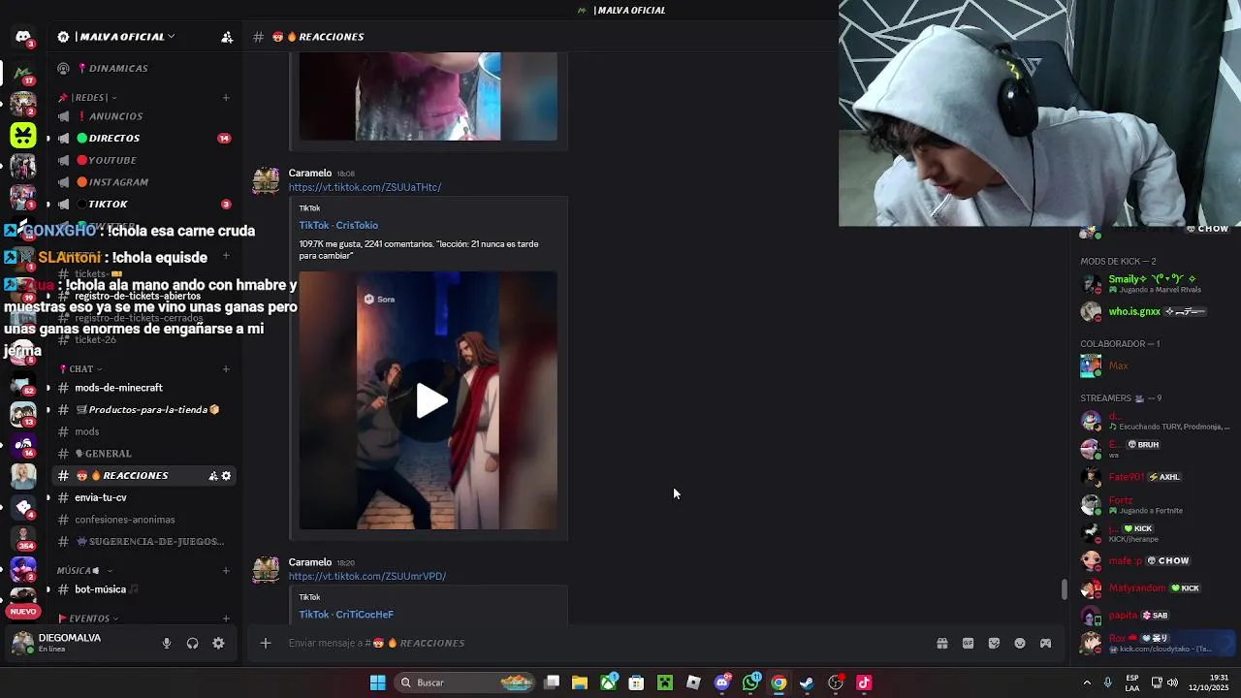This screenshot has height=698, width=1241.
Task: Open Caramelo's avatar on 18:20 message
Action: 266,569
